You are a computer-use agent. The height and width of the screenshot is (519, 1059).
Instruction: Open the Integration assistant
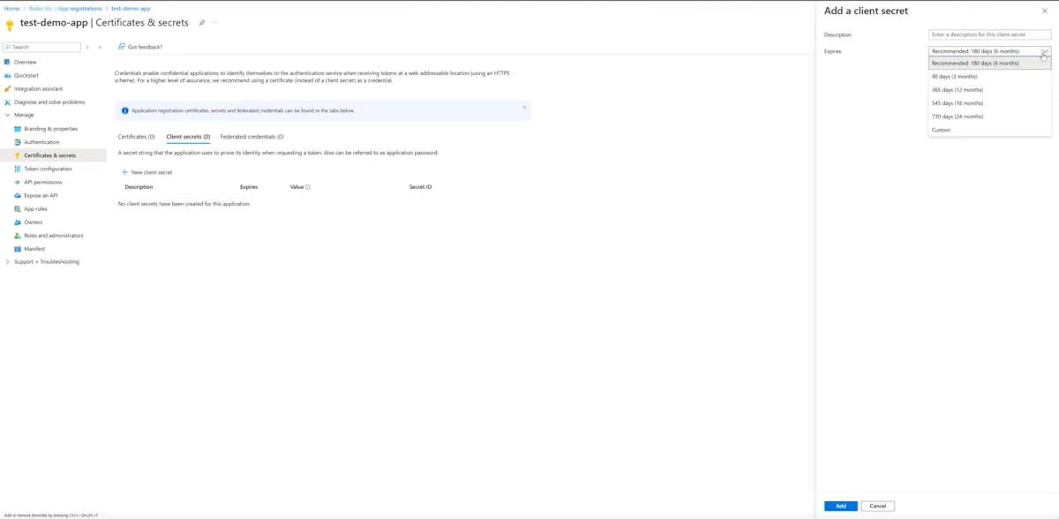coord(40,88)
